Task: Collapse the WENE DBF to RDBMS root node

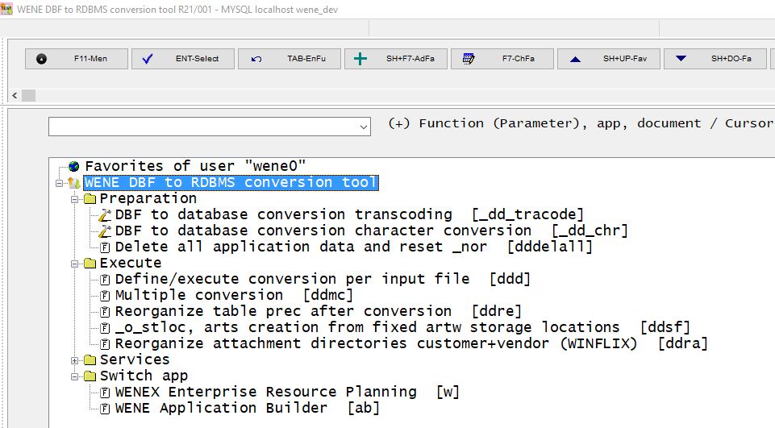Action: [60, 183]
